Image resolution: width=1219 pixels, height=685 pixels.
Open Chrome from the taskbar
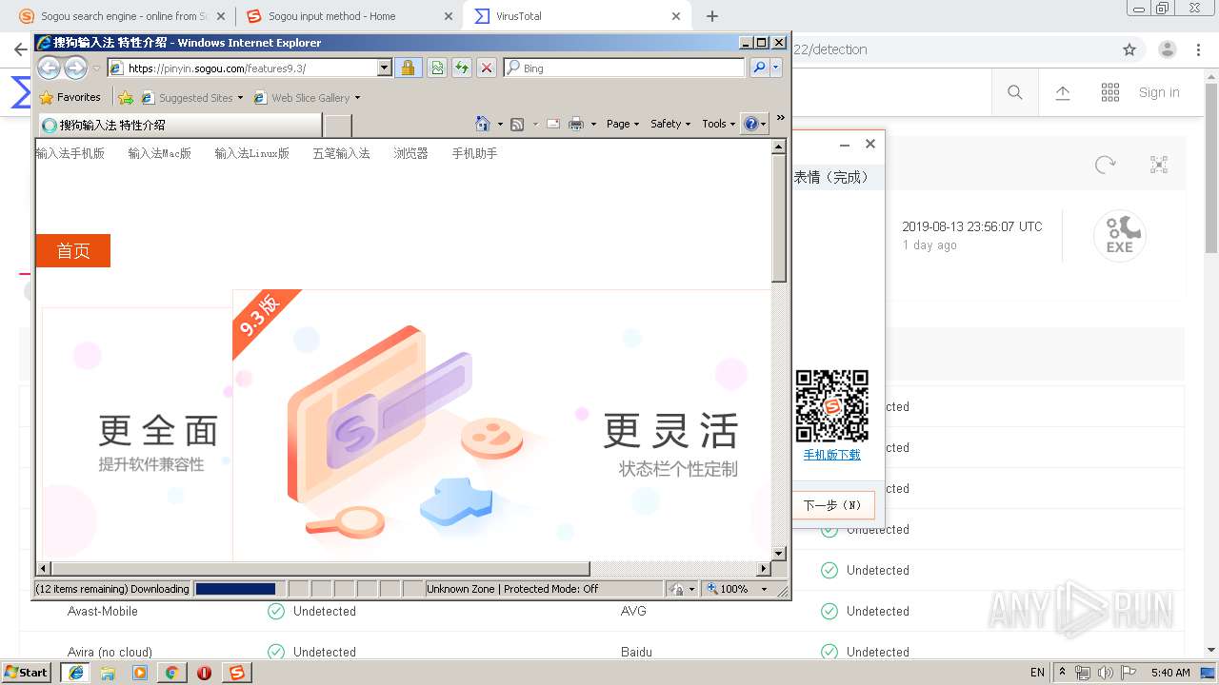click(x=171, y=673)
